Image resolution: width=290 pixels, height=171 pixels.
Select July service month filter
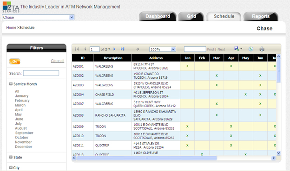(x=18, y=124)
